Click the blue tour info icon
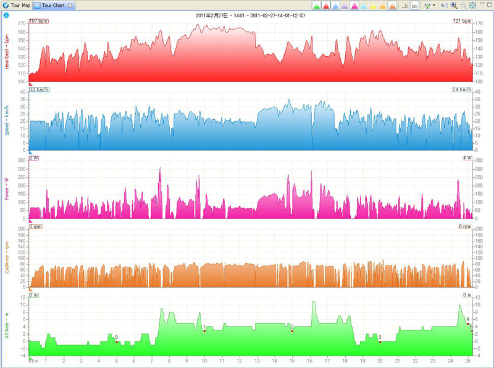The image size is (494, 368). pyautogui.click(x=6, y=14)
